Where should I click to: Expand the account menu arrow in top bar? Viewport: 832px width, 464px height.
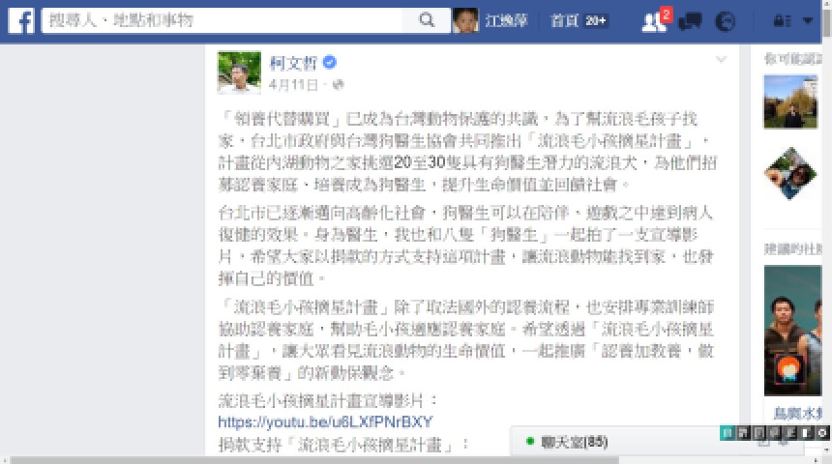808,20
